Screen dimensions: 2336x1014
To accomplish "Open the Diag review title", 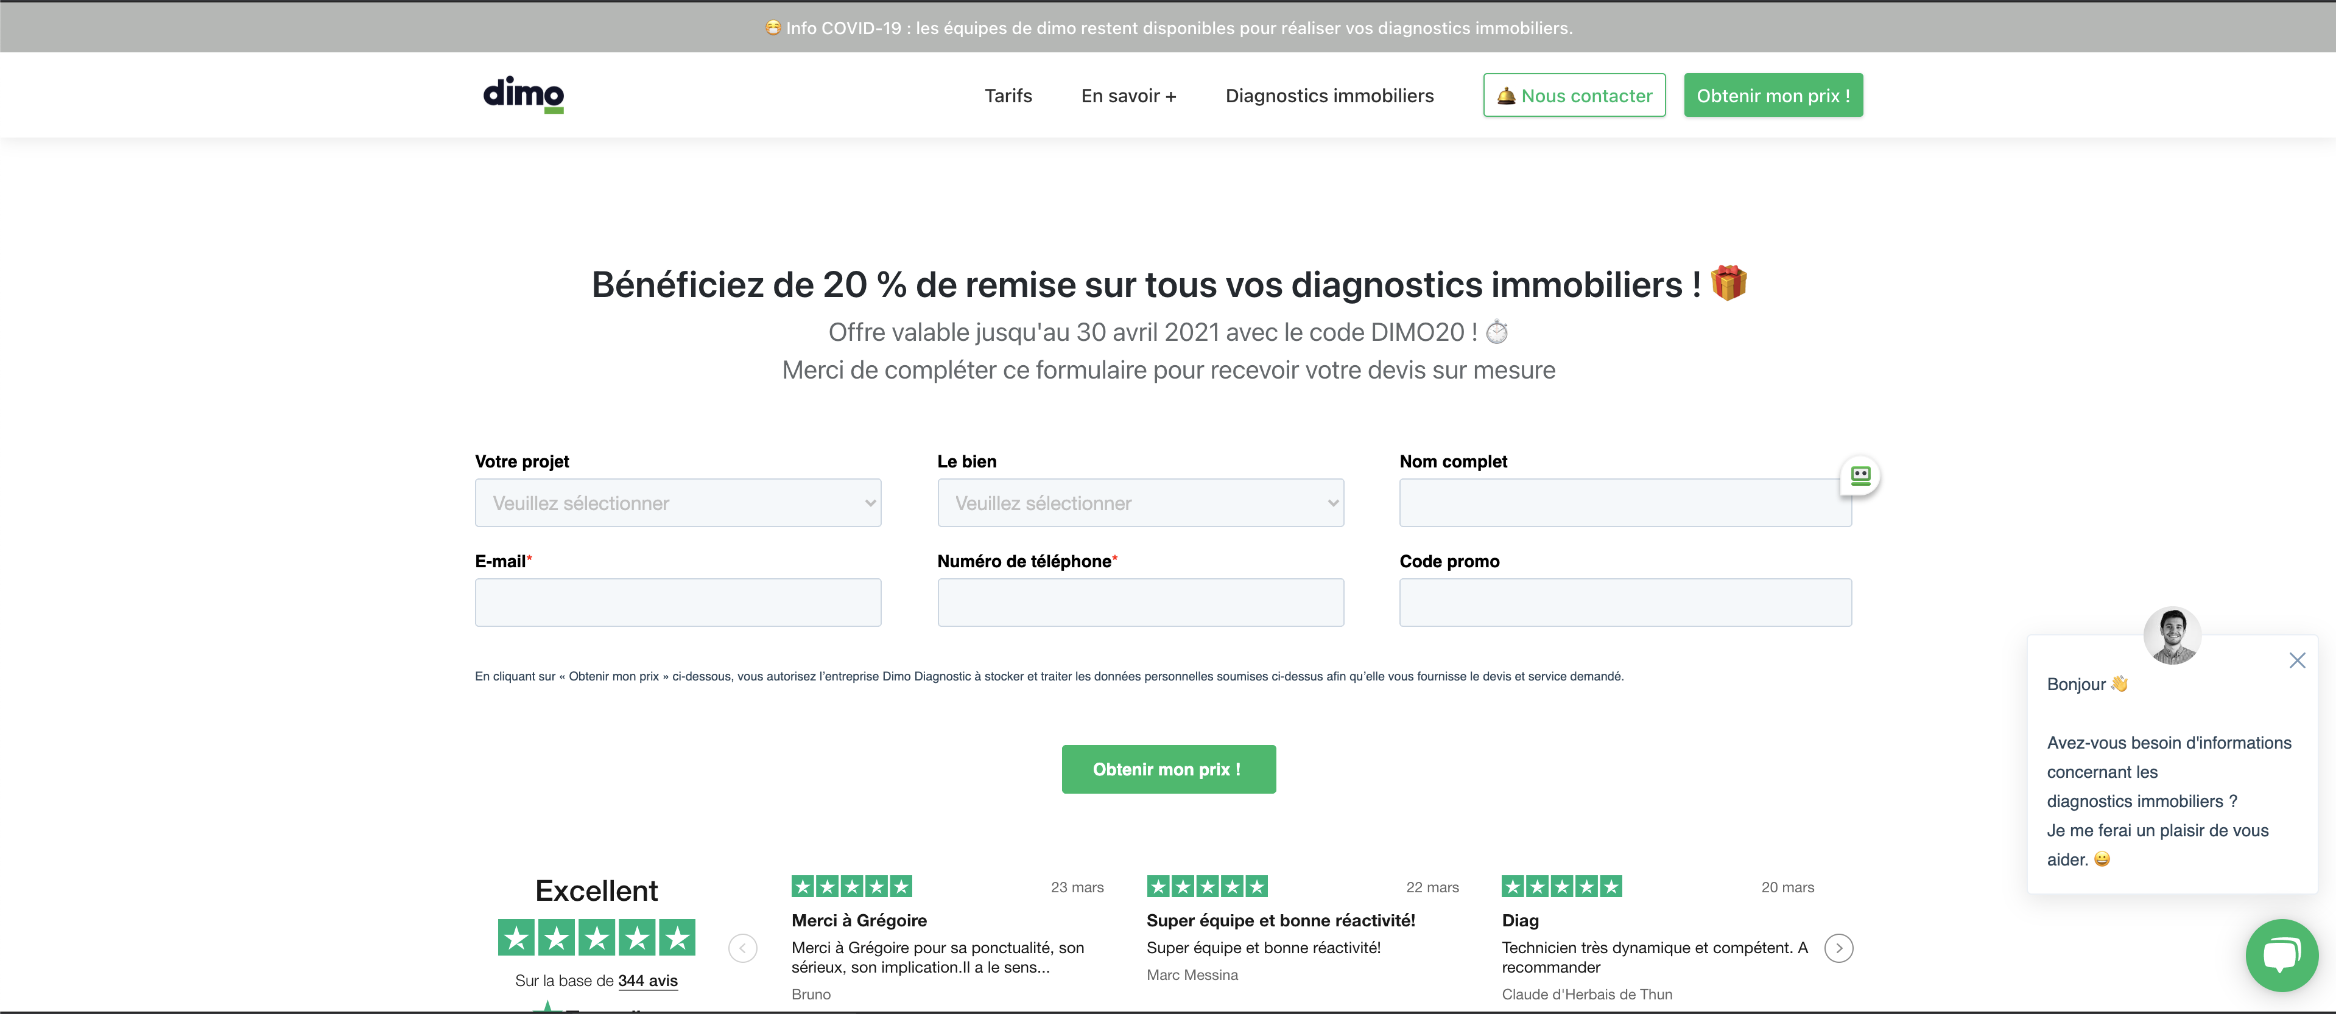I will (1520, 921).
